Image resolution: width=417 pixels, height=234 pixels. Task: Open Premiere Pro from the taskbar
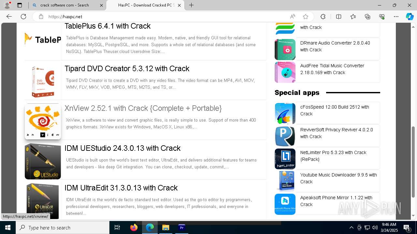click(x=182, y=227)
